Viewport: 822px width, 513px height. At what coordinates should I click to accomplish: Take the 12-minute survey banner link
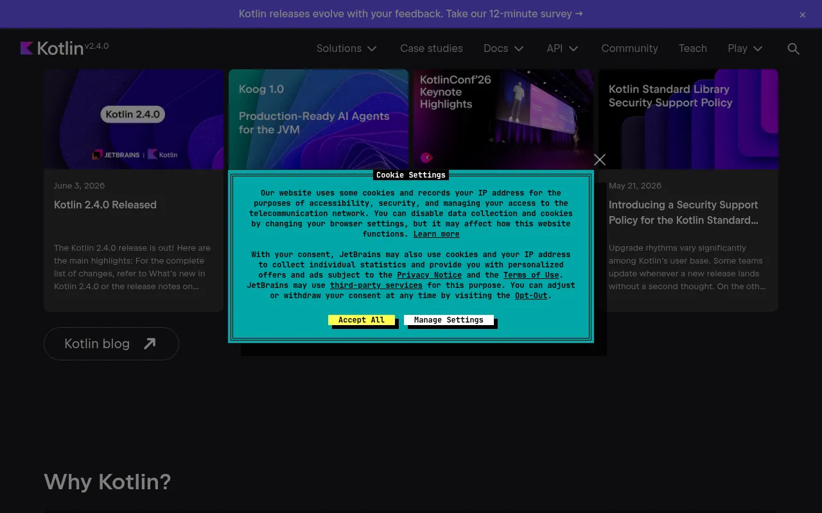[411, 13]
